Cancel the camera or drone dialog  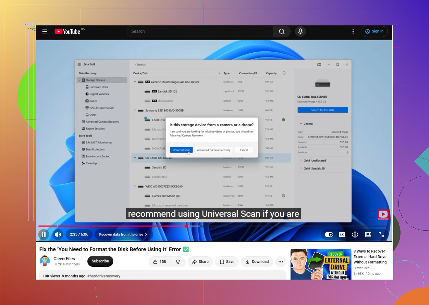click(244, 150)
